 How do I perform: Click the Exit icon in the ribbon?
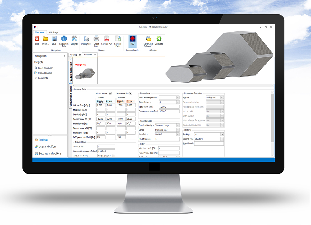[x=37, y=39]
